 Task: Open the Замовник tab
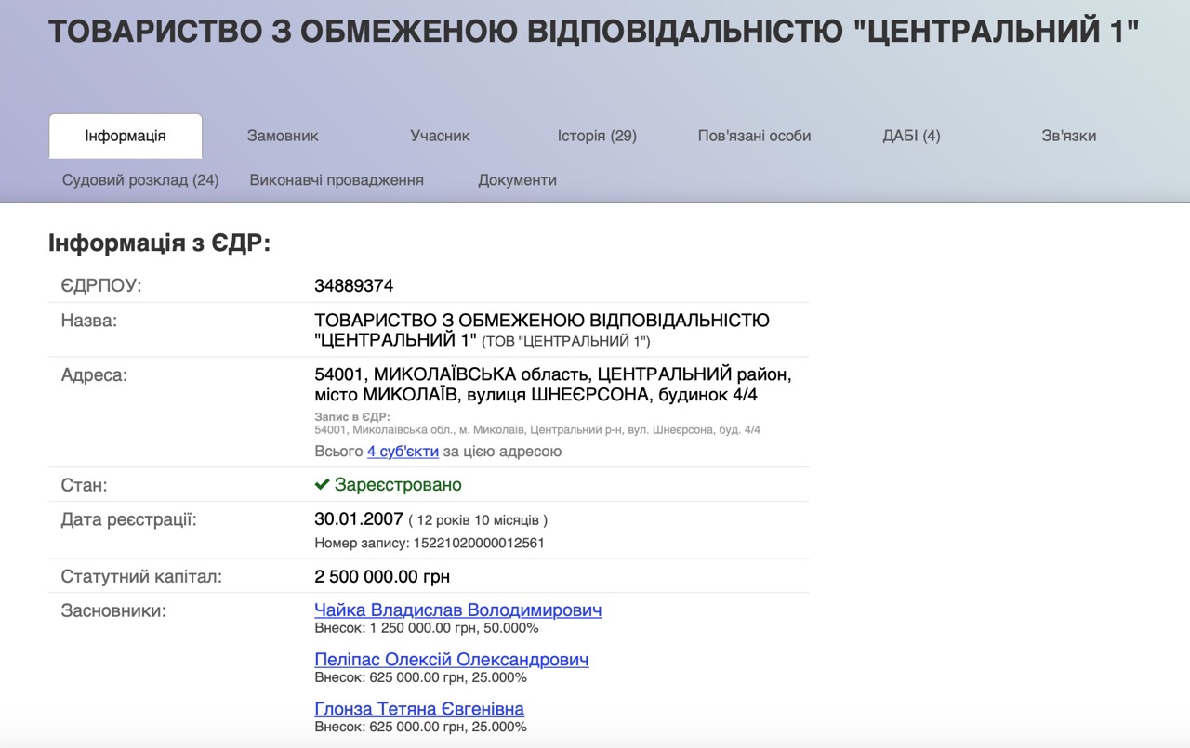pyautogui.click(x=283, y=136)
